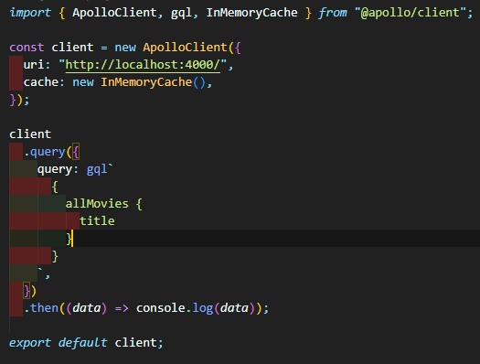Image resolution: width=480 pixels, height=364 pixels.
Task: Click the standalone client identifier line
Action: coord(30,134)
